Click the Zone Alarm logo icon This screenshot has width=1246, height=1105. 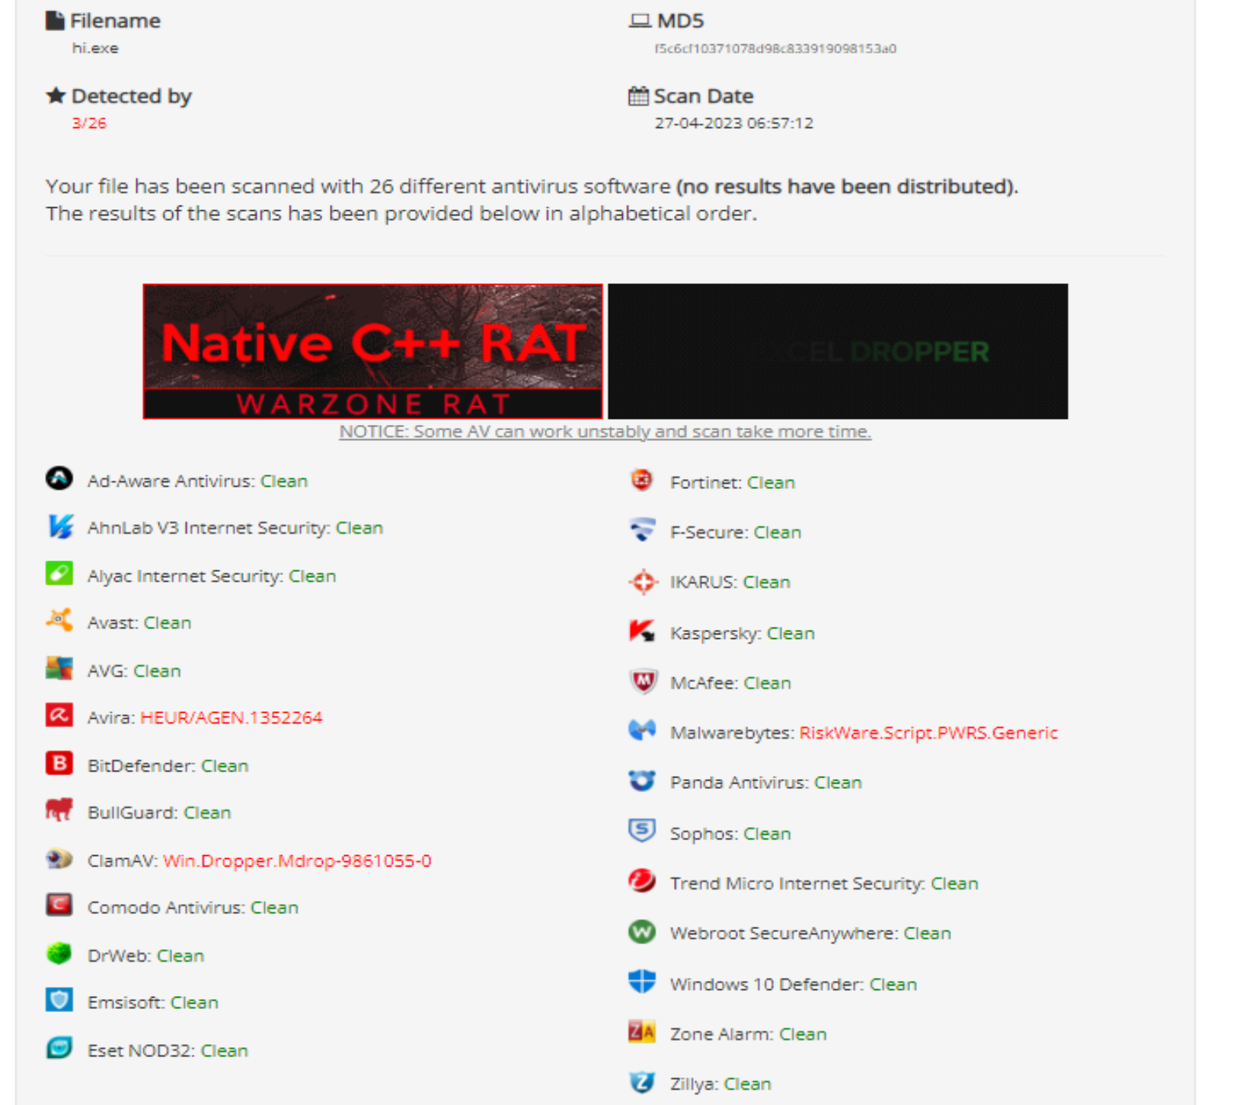[642, 1032]
